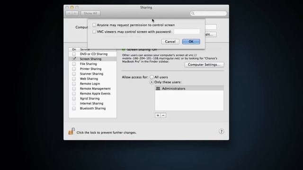Select Scanner Sharing service label

(x=91, y=74)
